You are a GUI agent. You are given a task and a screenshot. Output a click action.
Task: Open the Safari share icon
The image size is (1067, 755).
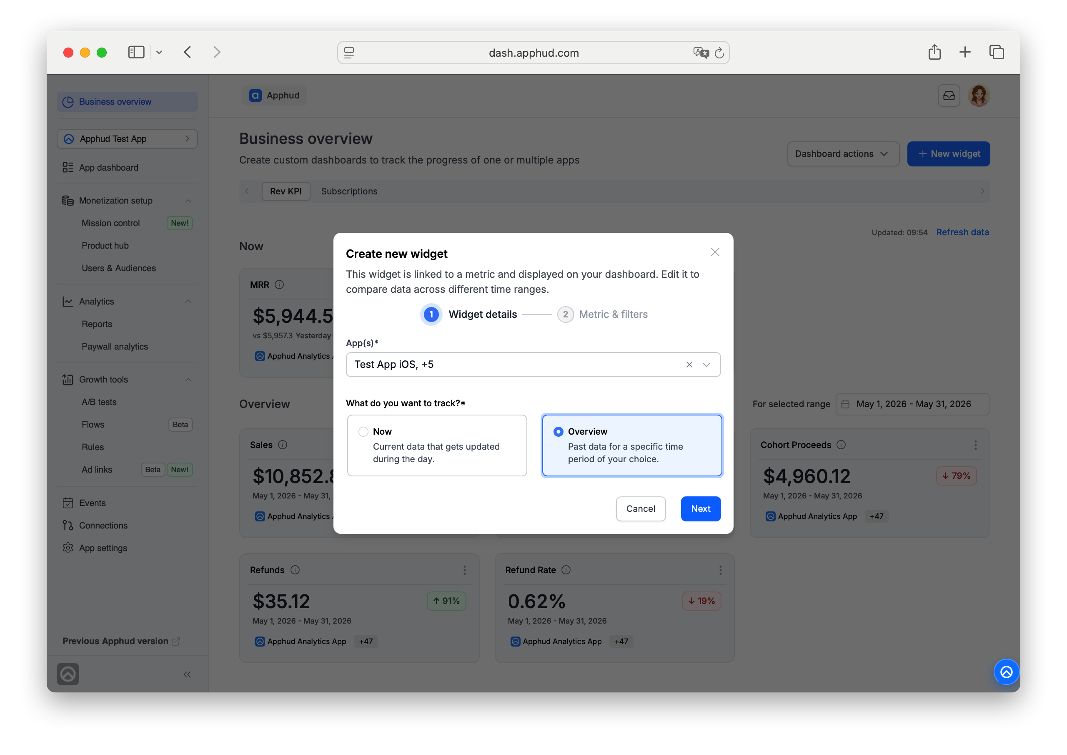(x=934, y=52)
